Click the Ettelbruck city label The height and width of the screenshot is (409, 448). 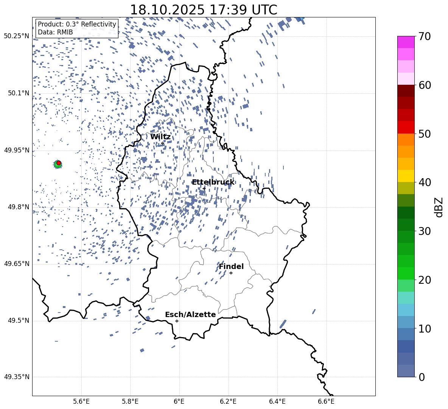213,182
